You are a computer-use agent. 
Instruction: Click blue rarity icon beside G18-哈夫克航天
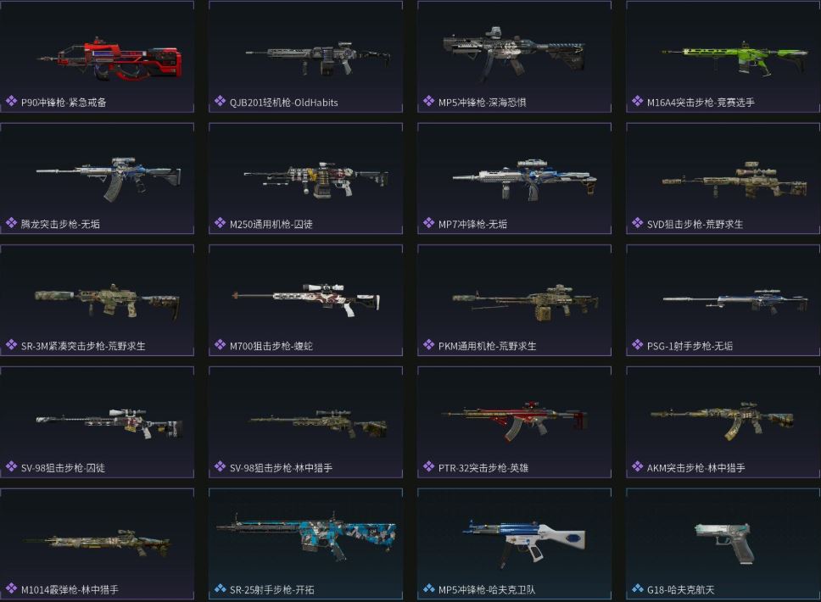click(637, 589)
